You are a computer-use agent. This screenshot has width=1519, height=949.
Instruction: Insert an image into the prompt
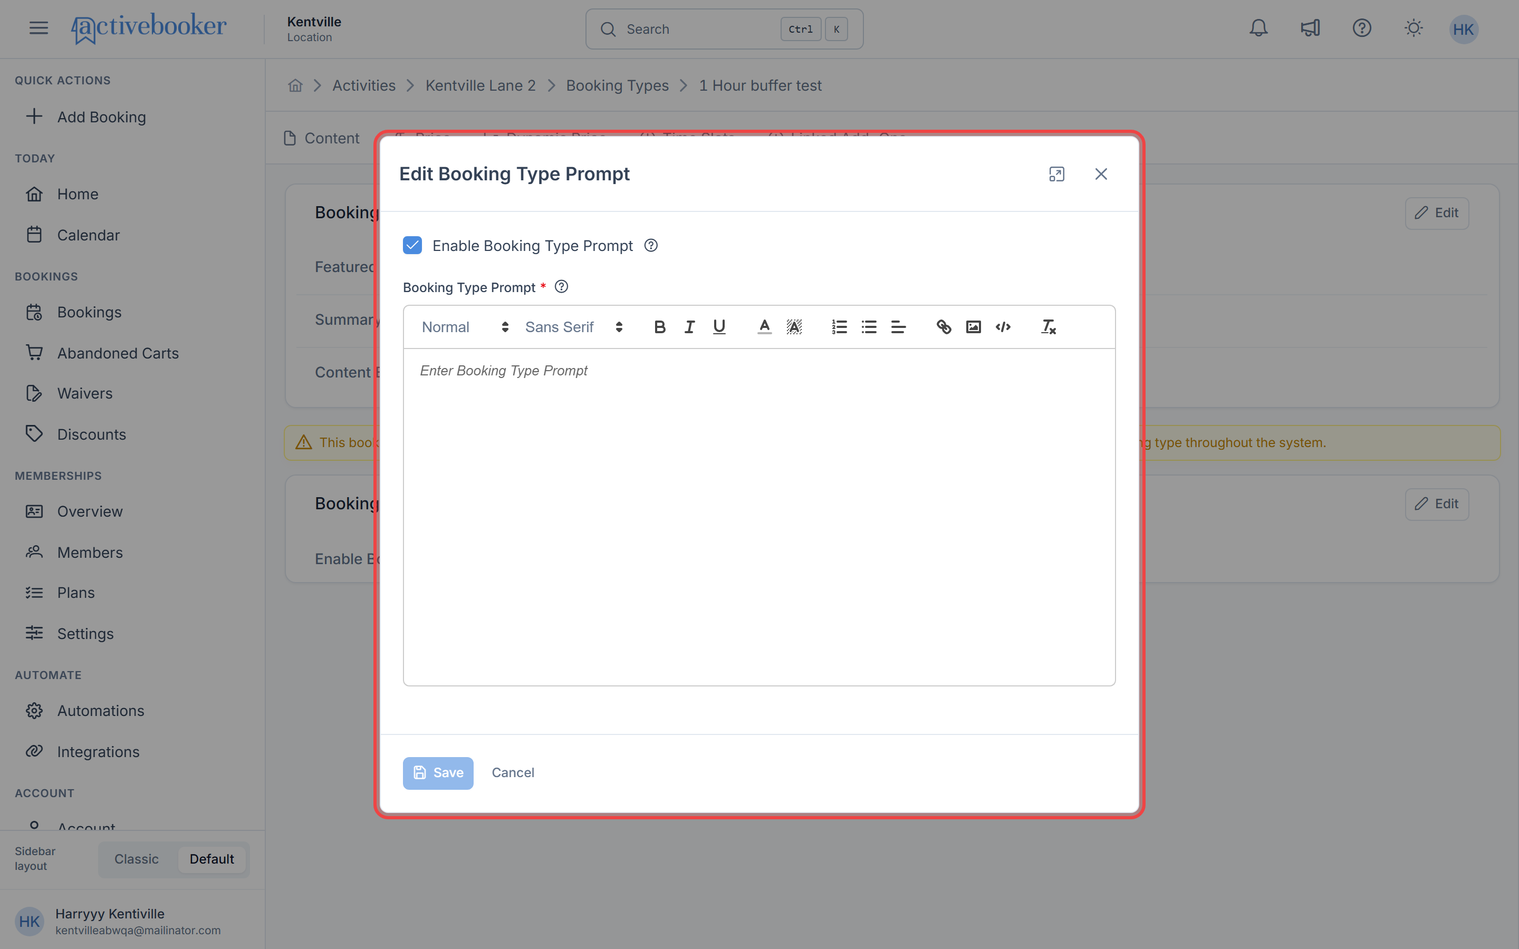[x=974, y=327]
